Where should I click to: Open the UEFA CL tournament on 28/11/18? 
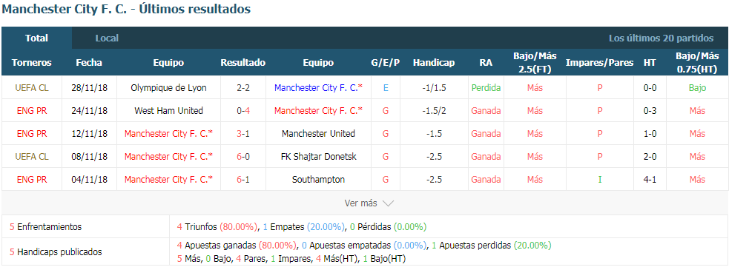tap(32, 87)
